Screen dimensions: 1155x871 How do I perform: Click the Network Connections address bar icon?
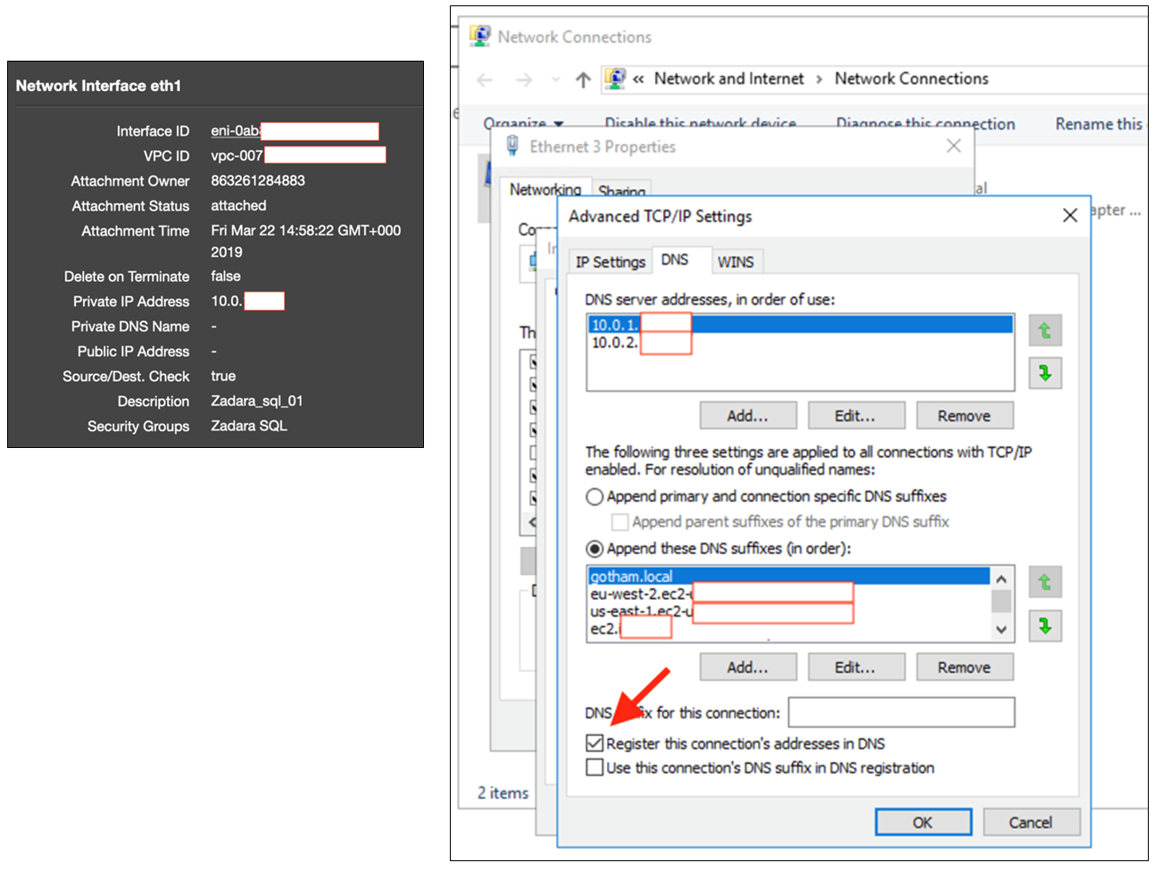pyautogui.click(x=614, y=79)
